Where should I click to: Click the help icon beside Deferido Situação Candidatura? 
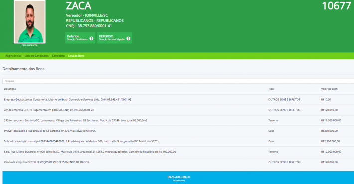click(x=91, y=38)
